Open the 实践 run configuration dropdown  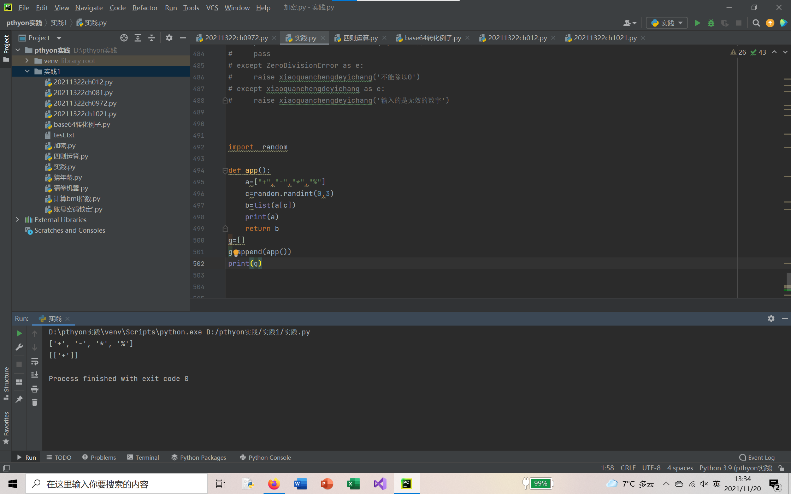click(667, 23)
